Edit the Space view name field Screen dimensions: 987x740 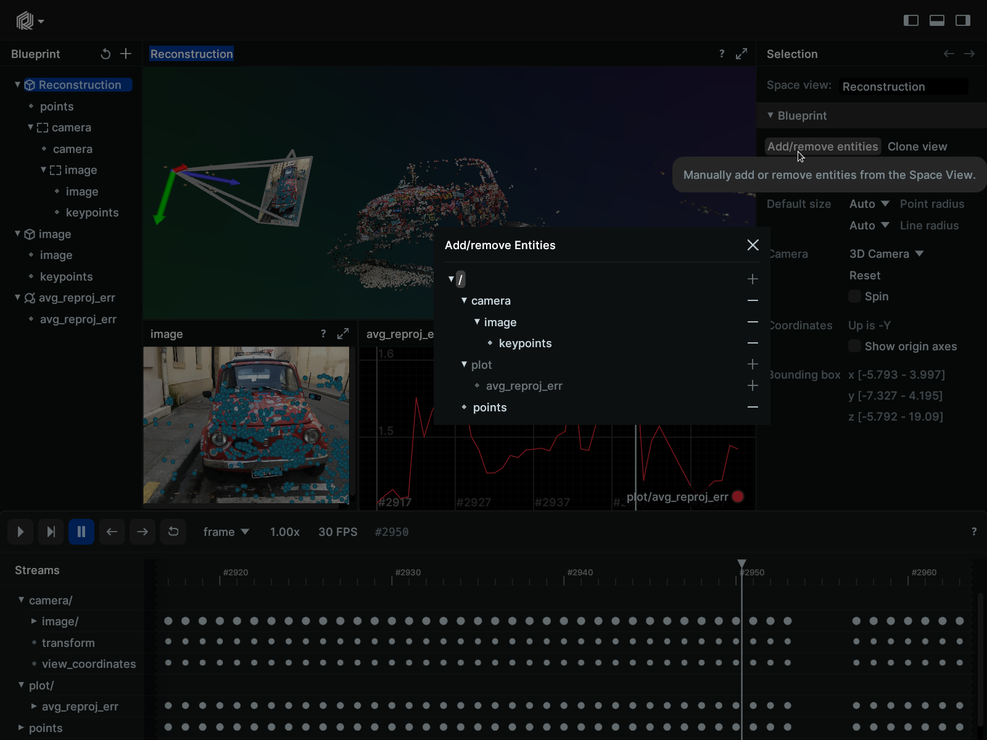905,86
